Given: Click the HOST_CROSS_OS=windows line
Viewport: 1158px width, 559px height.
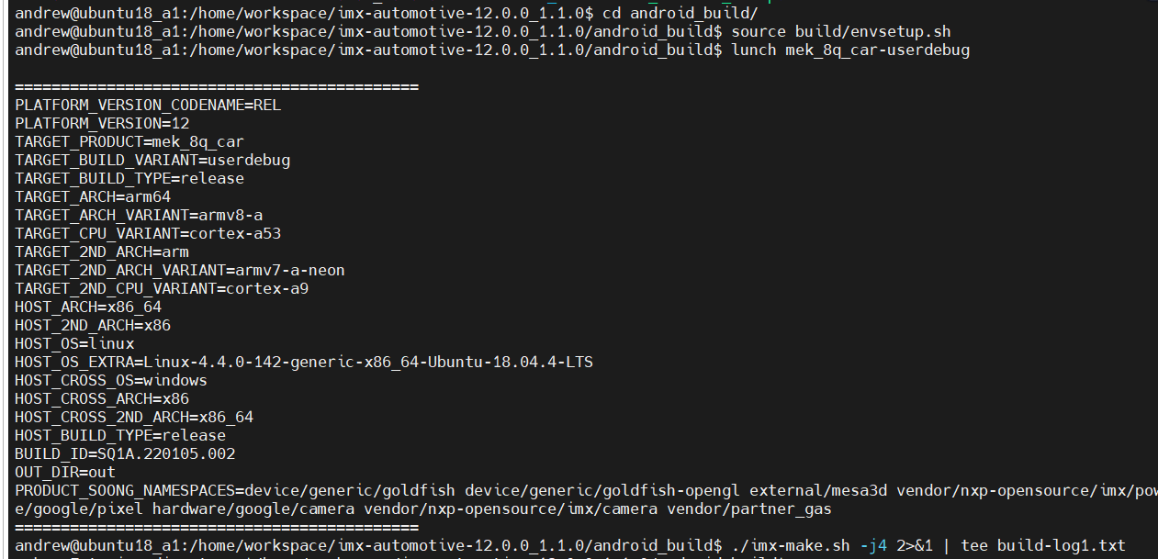Looking at the screenshot, I should 111,380.
